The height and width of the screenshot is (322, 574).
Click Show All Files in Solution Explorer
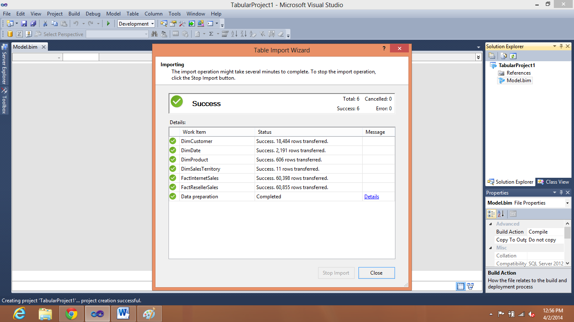504,56
